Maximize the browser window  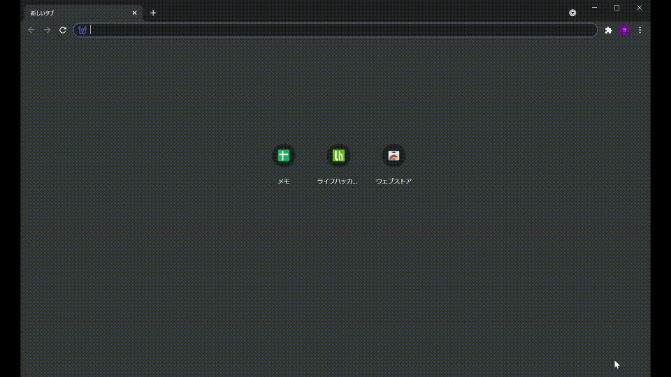616,8
